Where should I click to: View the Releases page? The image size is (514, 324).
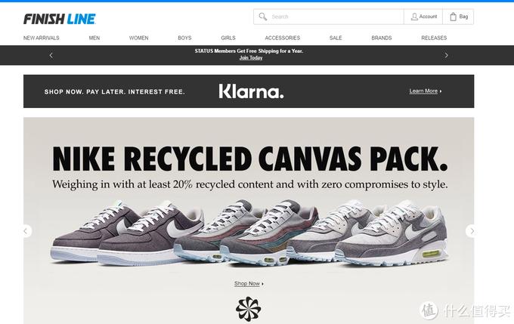434,38
